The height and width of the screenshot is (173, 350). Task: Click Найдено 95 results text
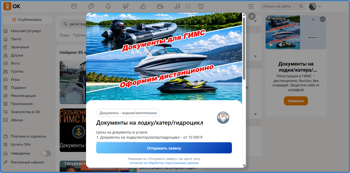(73, 53)
